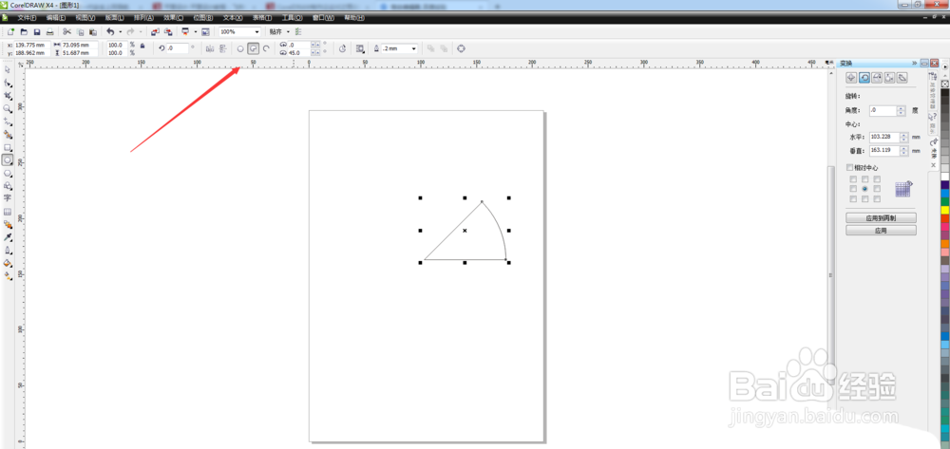Open the outline width .2 mm dropdown
The width and height of the screenshot is (950, 449).
pos(414,48)
